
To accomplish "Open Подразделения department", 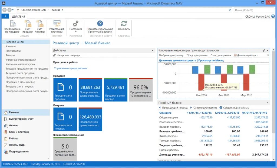I will point(26,151).
